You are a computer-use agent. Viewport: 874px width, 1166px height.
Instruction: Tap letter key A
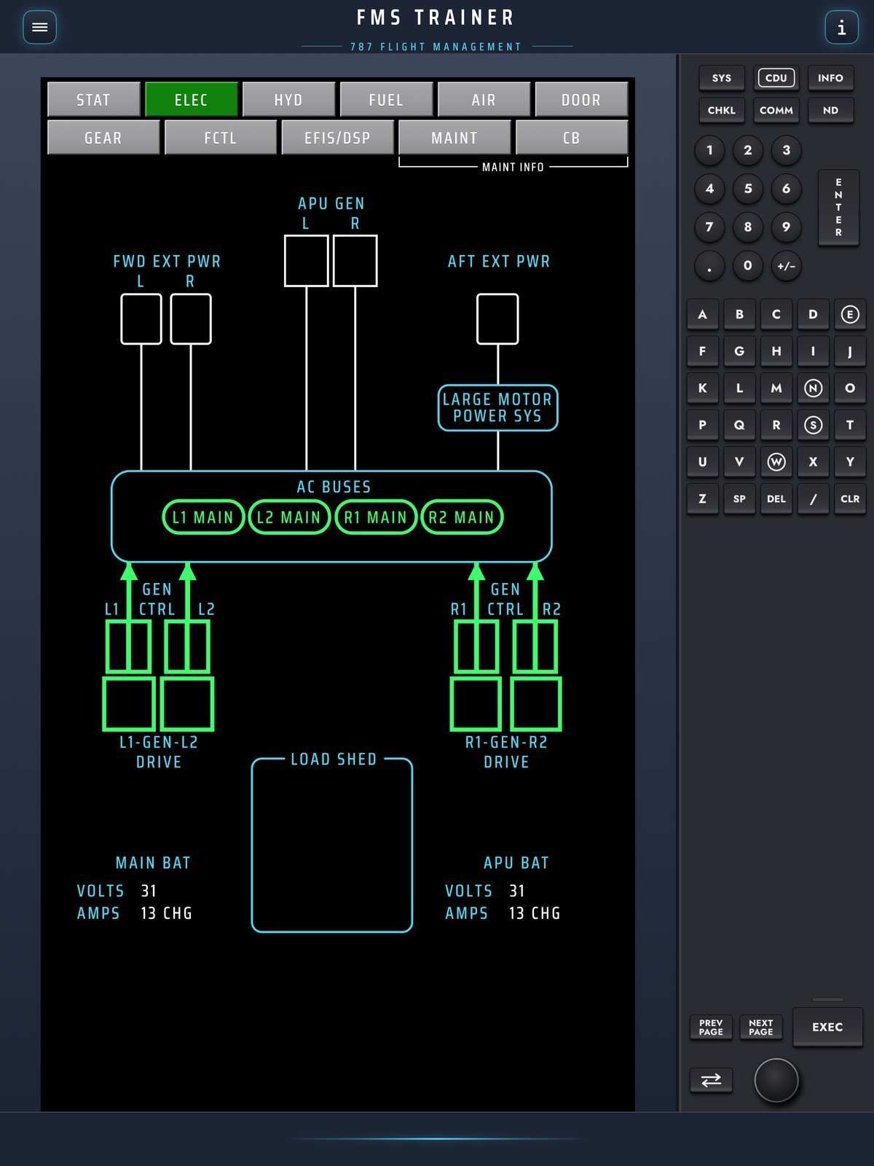tap(703, 314)
